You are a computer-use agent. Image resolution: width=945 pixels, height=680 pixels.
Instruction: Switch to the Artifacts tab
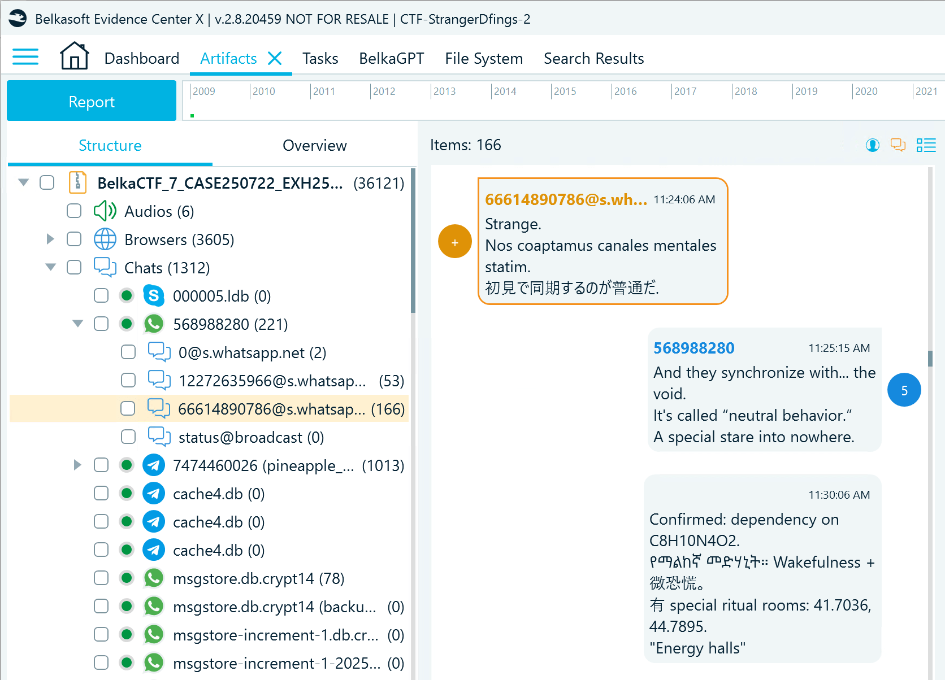coord(228,58)
